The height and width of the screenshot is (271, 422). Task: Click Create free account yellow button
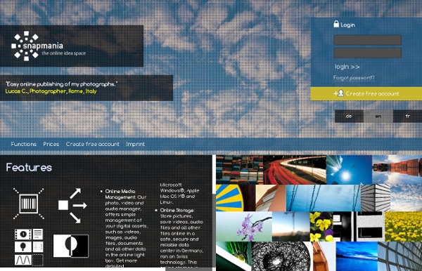click(x=366, y=93)
